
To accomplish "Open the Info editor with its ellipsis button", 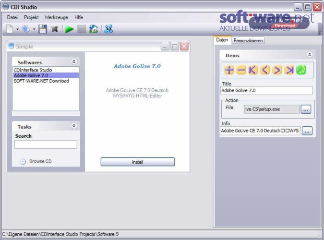I will tap(307, 131).
